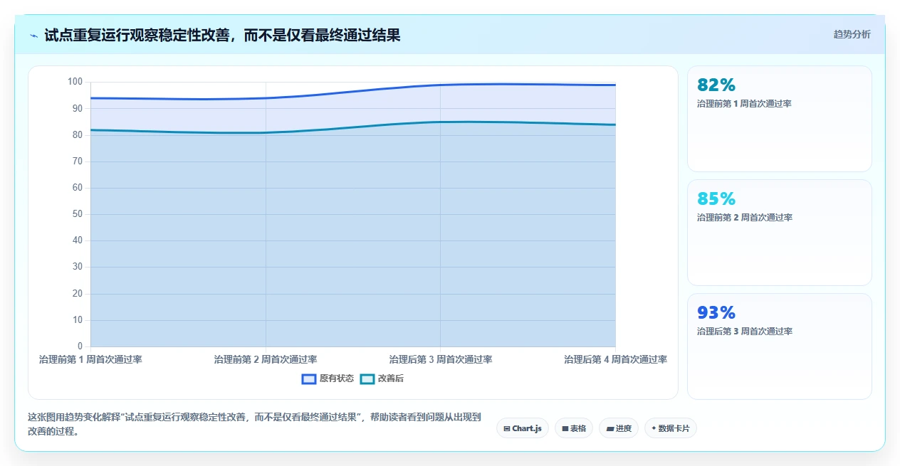The width and height of the screenshot is (900, 466).
Task: Click the y-axis value 50
Action: pos(78,214)
